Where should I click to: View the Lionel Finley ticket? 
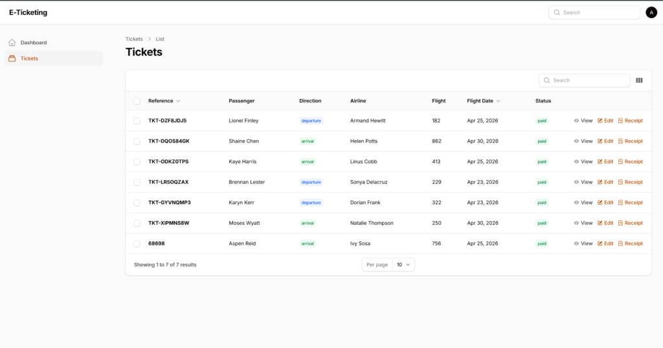coord(583,121)
